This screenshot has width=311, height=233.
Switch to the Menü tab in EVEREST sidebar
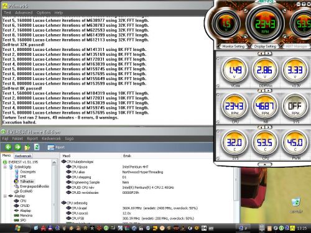(6, 155)
